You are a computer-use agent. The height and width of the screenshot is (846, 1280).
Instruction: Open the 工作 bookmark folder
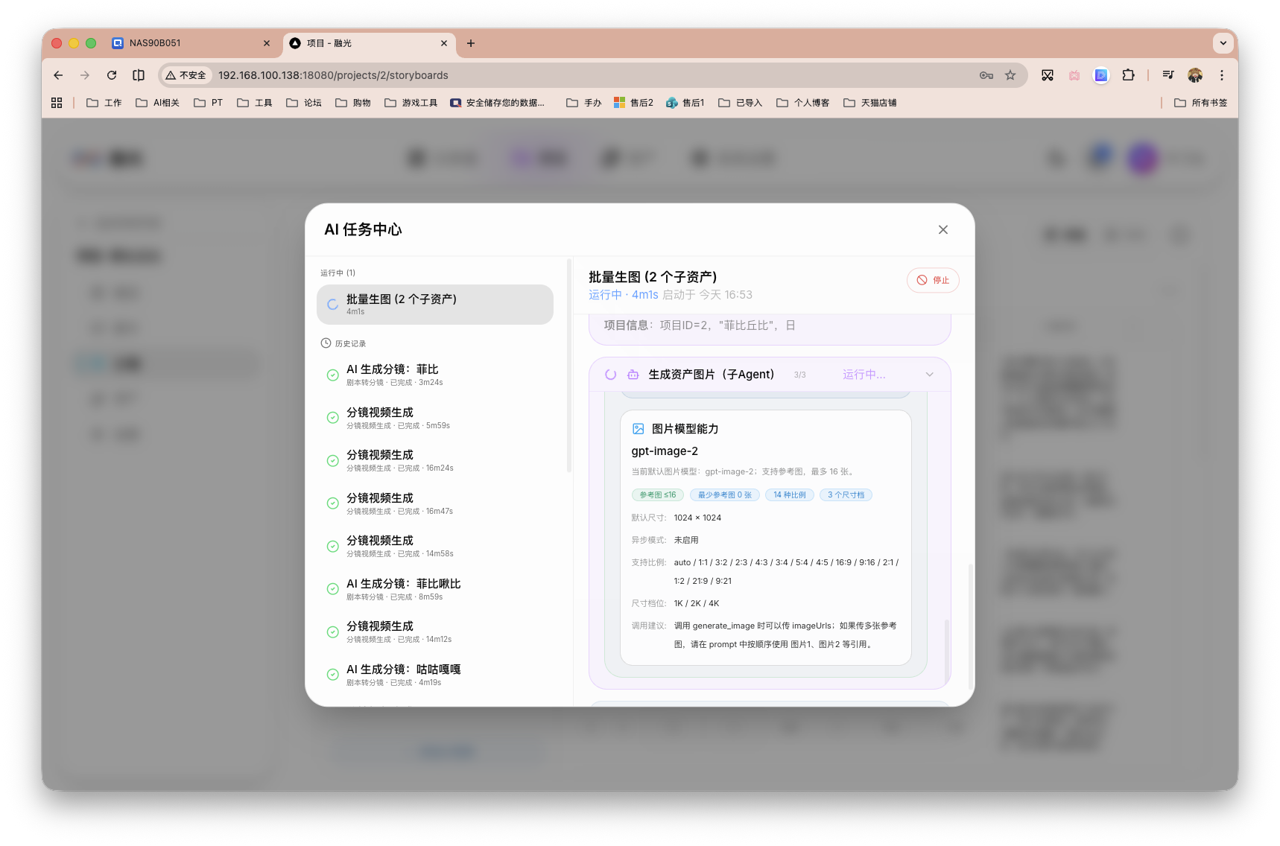point(104,103)
